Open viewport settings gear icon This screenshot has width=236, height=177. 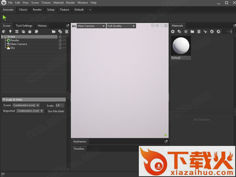[x=153, y=26]
